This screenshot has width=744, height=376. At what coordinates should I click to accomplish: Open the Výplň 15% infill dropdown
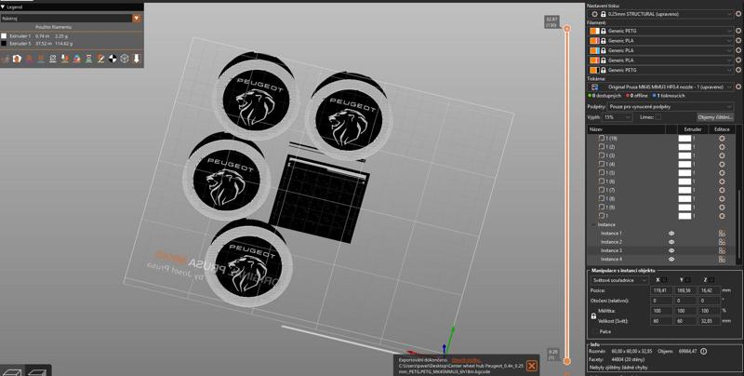[618, 116]
